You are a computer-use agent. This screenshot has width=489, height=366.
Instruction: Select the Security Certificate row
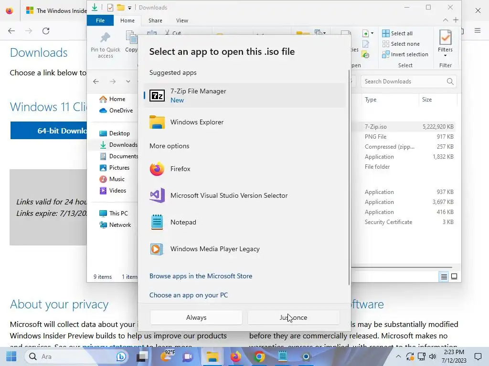coord(404,222)
